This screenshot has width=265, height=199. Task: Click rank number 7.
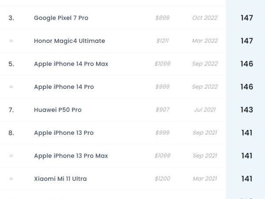(x=11, y=110)
